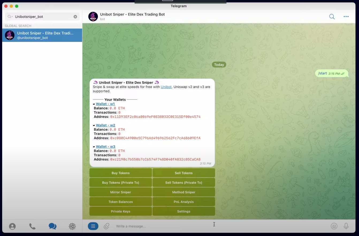The height and width of the screenshot is (236, 359).
Task: Choose Buy Tokens (Private Tx)
Action: click(121, 183)
